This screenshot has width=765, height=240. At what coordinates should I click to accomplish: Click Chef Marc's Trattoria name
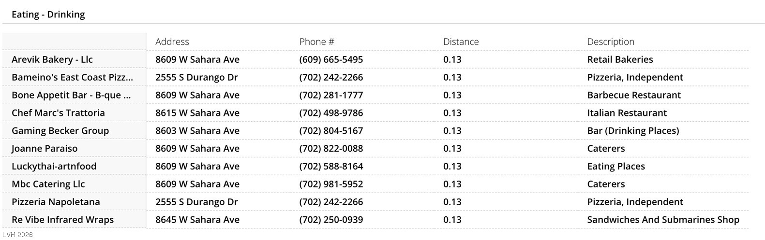pos(58,113)
